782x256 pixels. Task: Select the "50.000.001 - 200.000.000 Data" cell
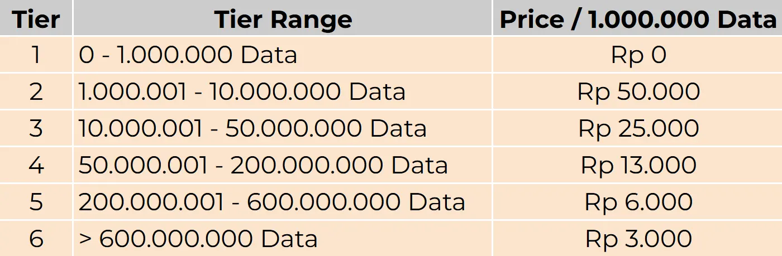coord(263,165)
